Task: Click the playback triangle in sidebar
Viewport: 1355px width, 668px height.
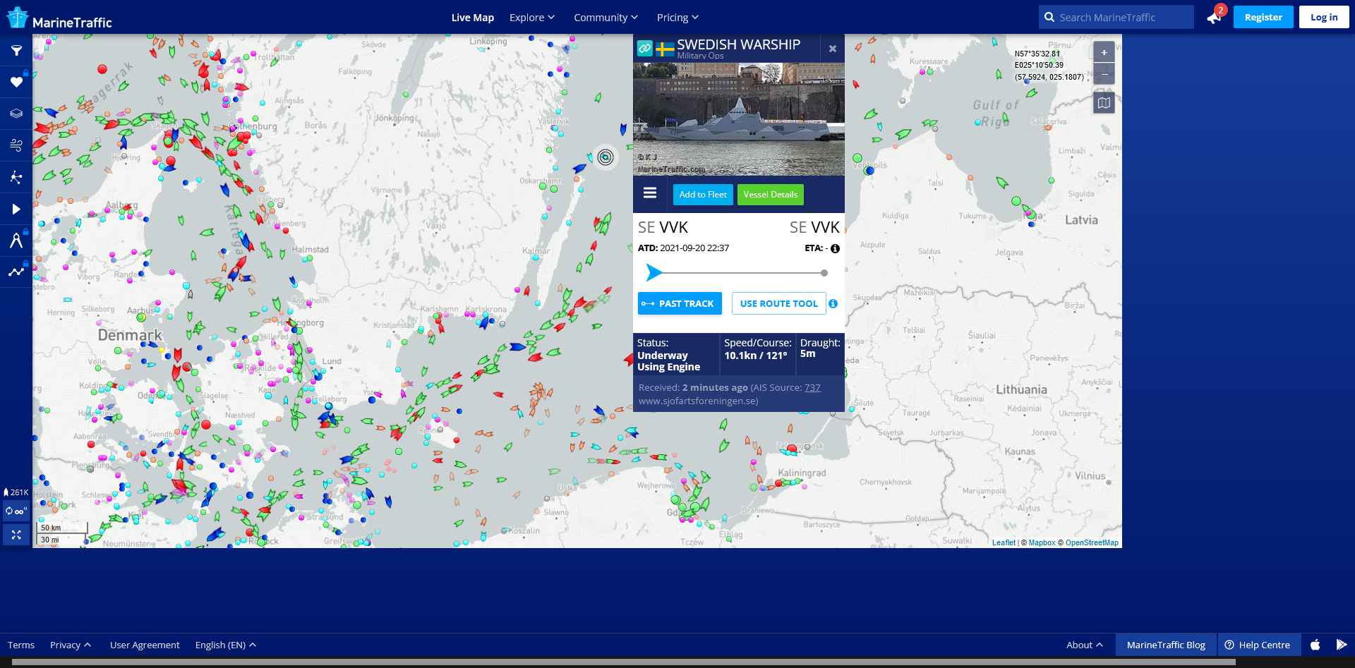Action: (16, 209)
